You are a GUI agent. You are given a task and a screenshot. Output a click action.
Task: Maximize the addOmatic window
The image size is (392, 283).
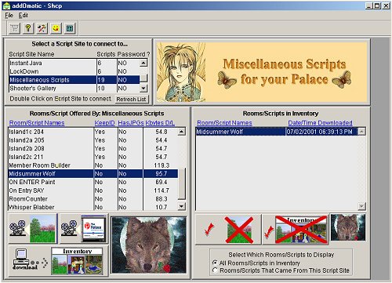(377, 5)
